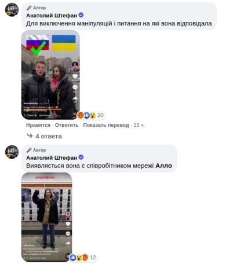248x264 pixels.
Task: Click share arrow on second TikTok screenshot
Action: [68, 244]
